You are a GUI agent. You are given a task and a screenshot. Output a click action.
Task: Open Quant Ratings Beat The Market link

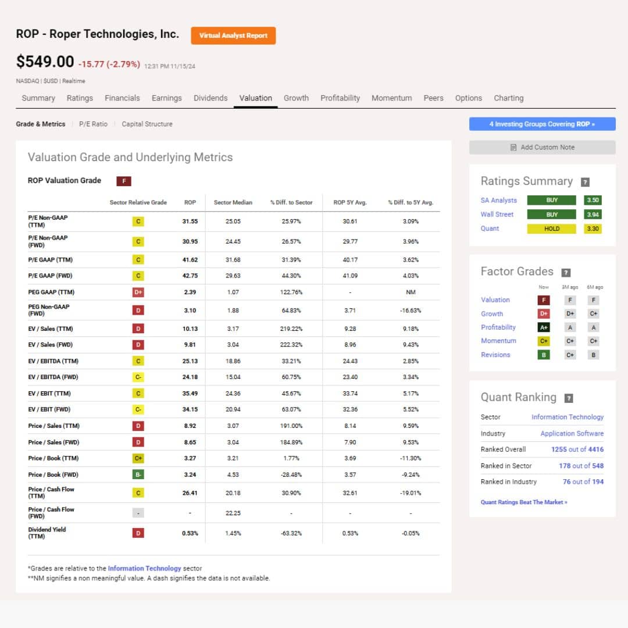[524, 502]
